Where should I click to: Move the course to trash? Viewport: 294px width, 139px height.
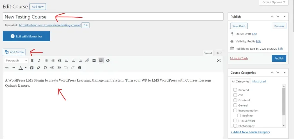tap(239, 59)
